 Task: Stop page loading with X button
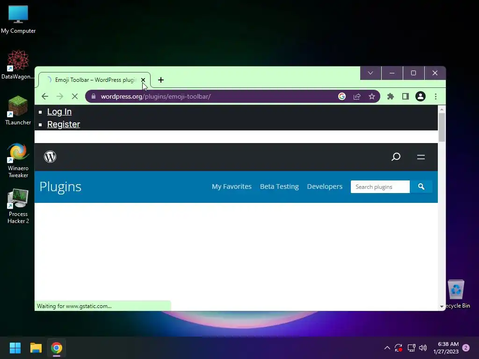74,96
